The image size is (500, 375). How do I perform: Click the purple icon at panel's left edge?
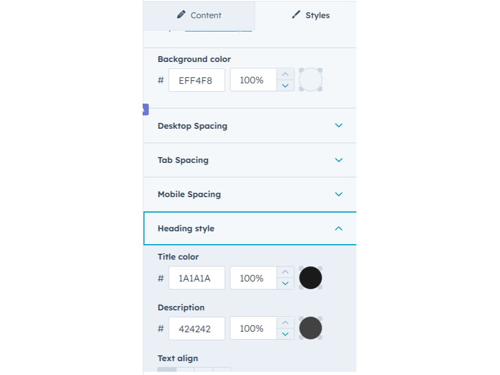coord(145,110)
